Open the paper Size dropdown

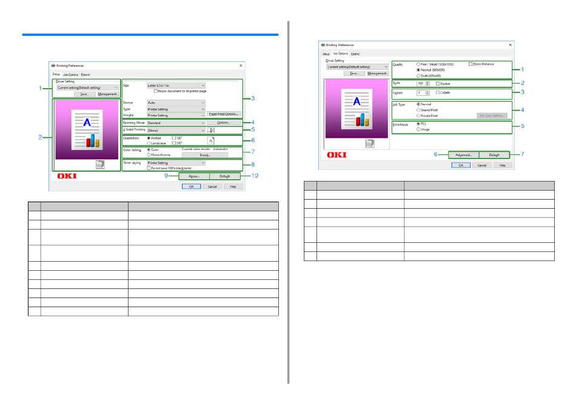[176, 86]
